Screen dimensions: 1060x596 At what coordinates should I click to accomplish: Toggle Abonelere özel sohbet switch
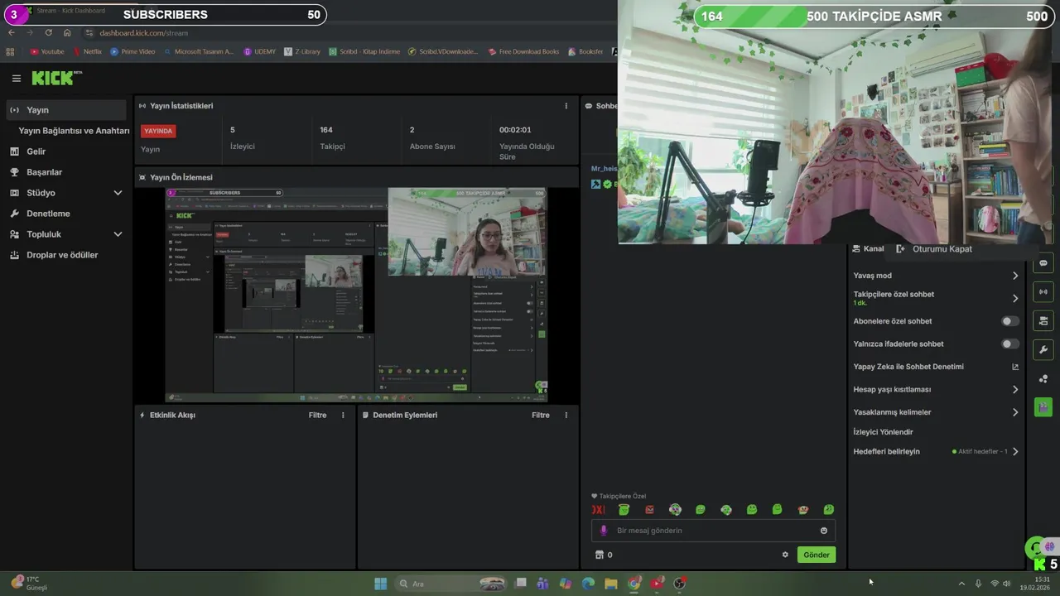point(1009,321)
